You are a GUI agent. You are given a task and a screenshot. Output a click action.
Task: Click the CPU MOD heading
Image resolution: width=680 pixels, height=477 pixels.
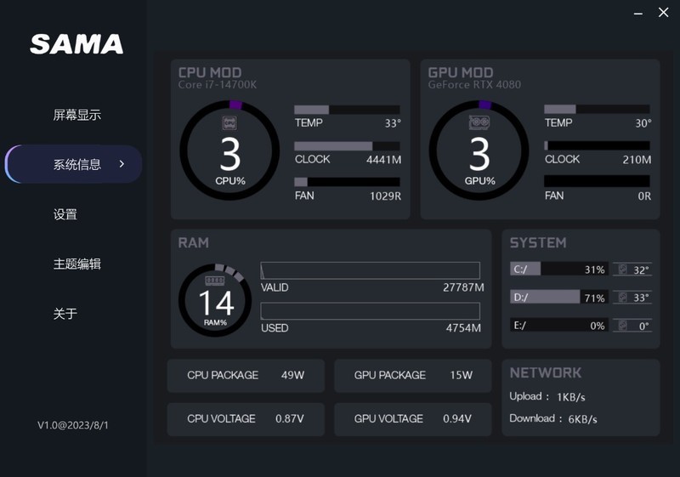(210, 72)
